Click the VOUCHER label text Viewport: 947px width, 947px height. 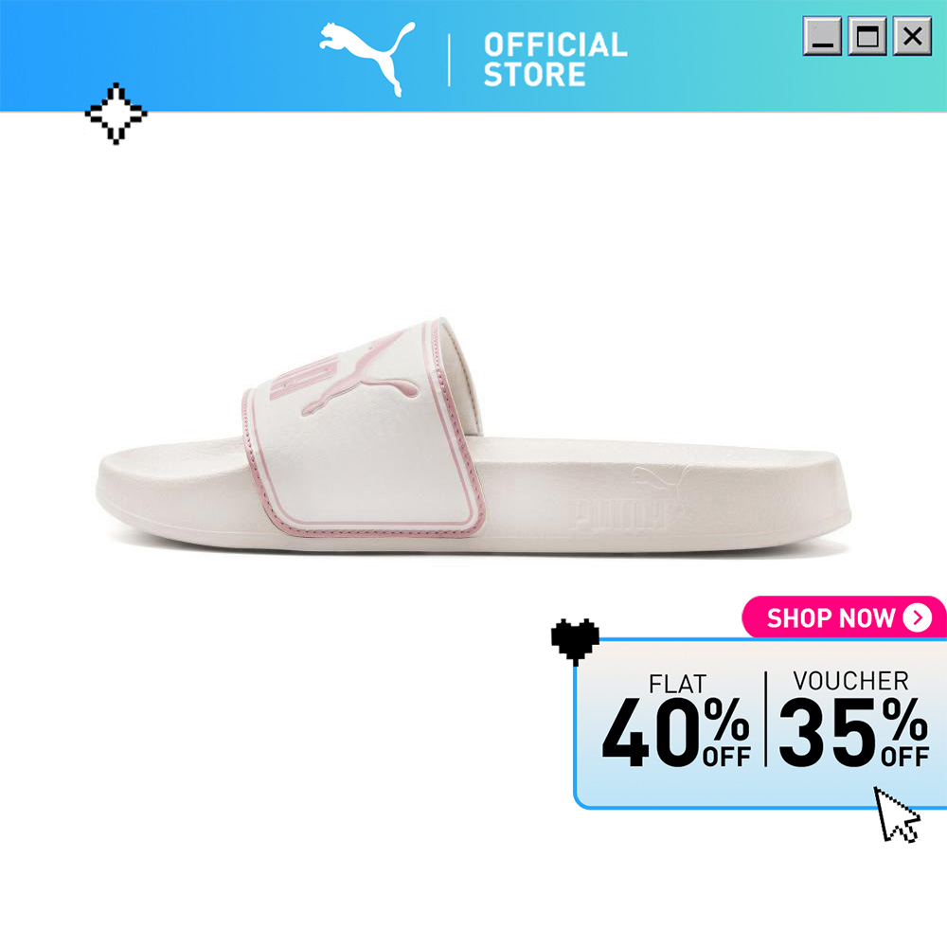(x=850, y=681)
